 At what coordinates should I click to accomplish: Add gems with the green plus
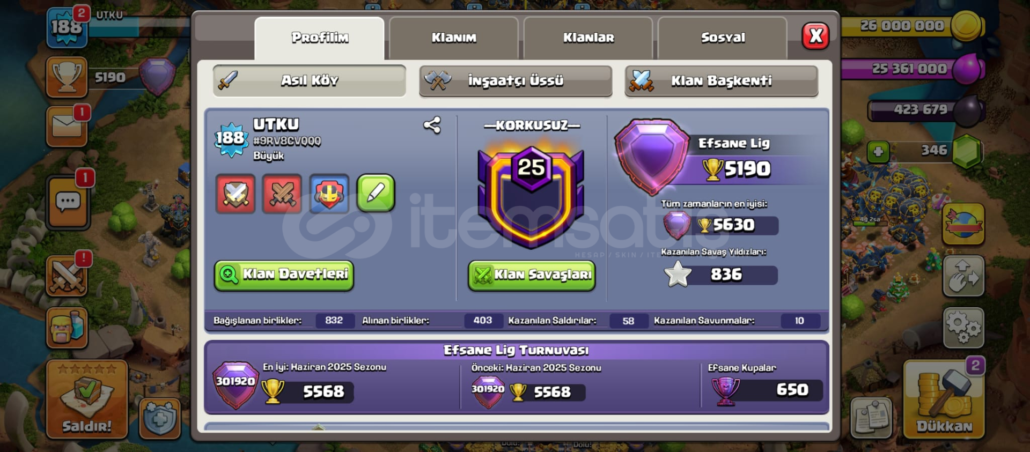[878, 152]
